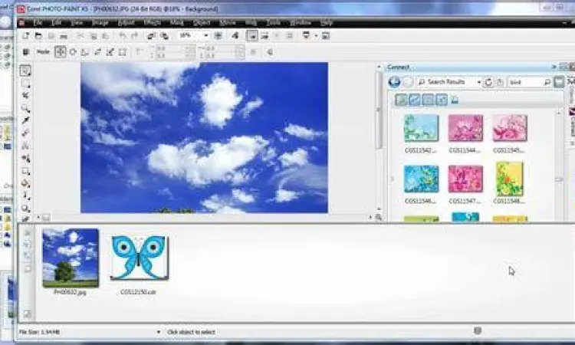Select the PH00632.jpg tray thumbnail
The height and width of the screenshot is (345, 575).
71,258
